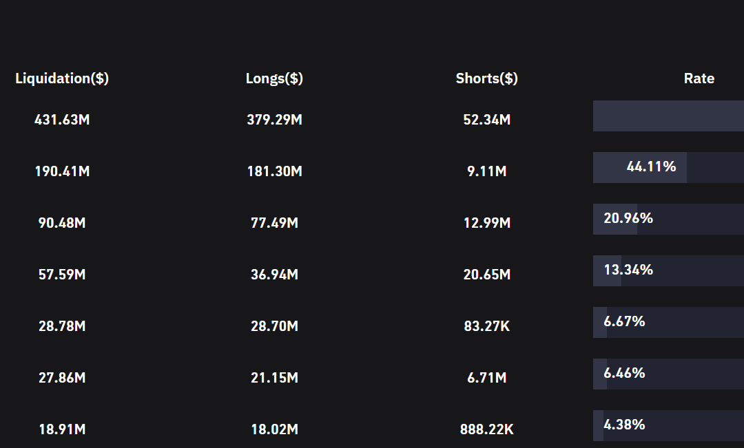
Task: Click the 44.11% rate bar
Action: (668, 167)
